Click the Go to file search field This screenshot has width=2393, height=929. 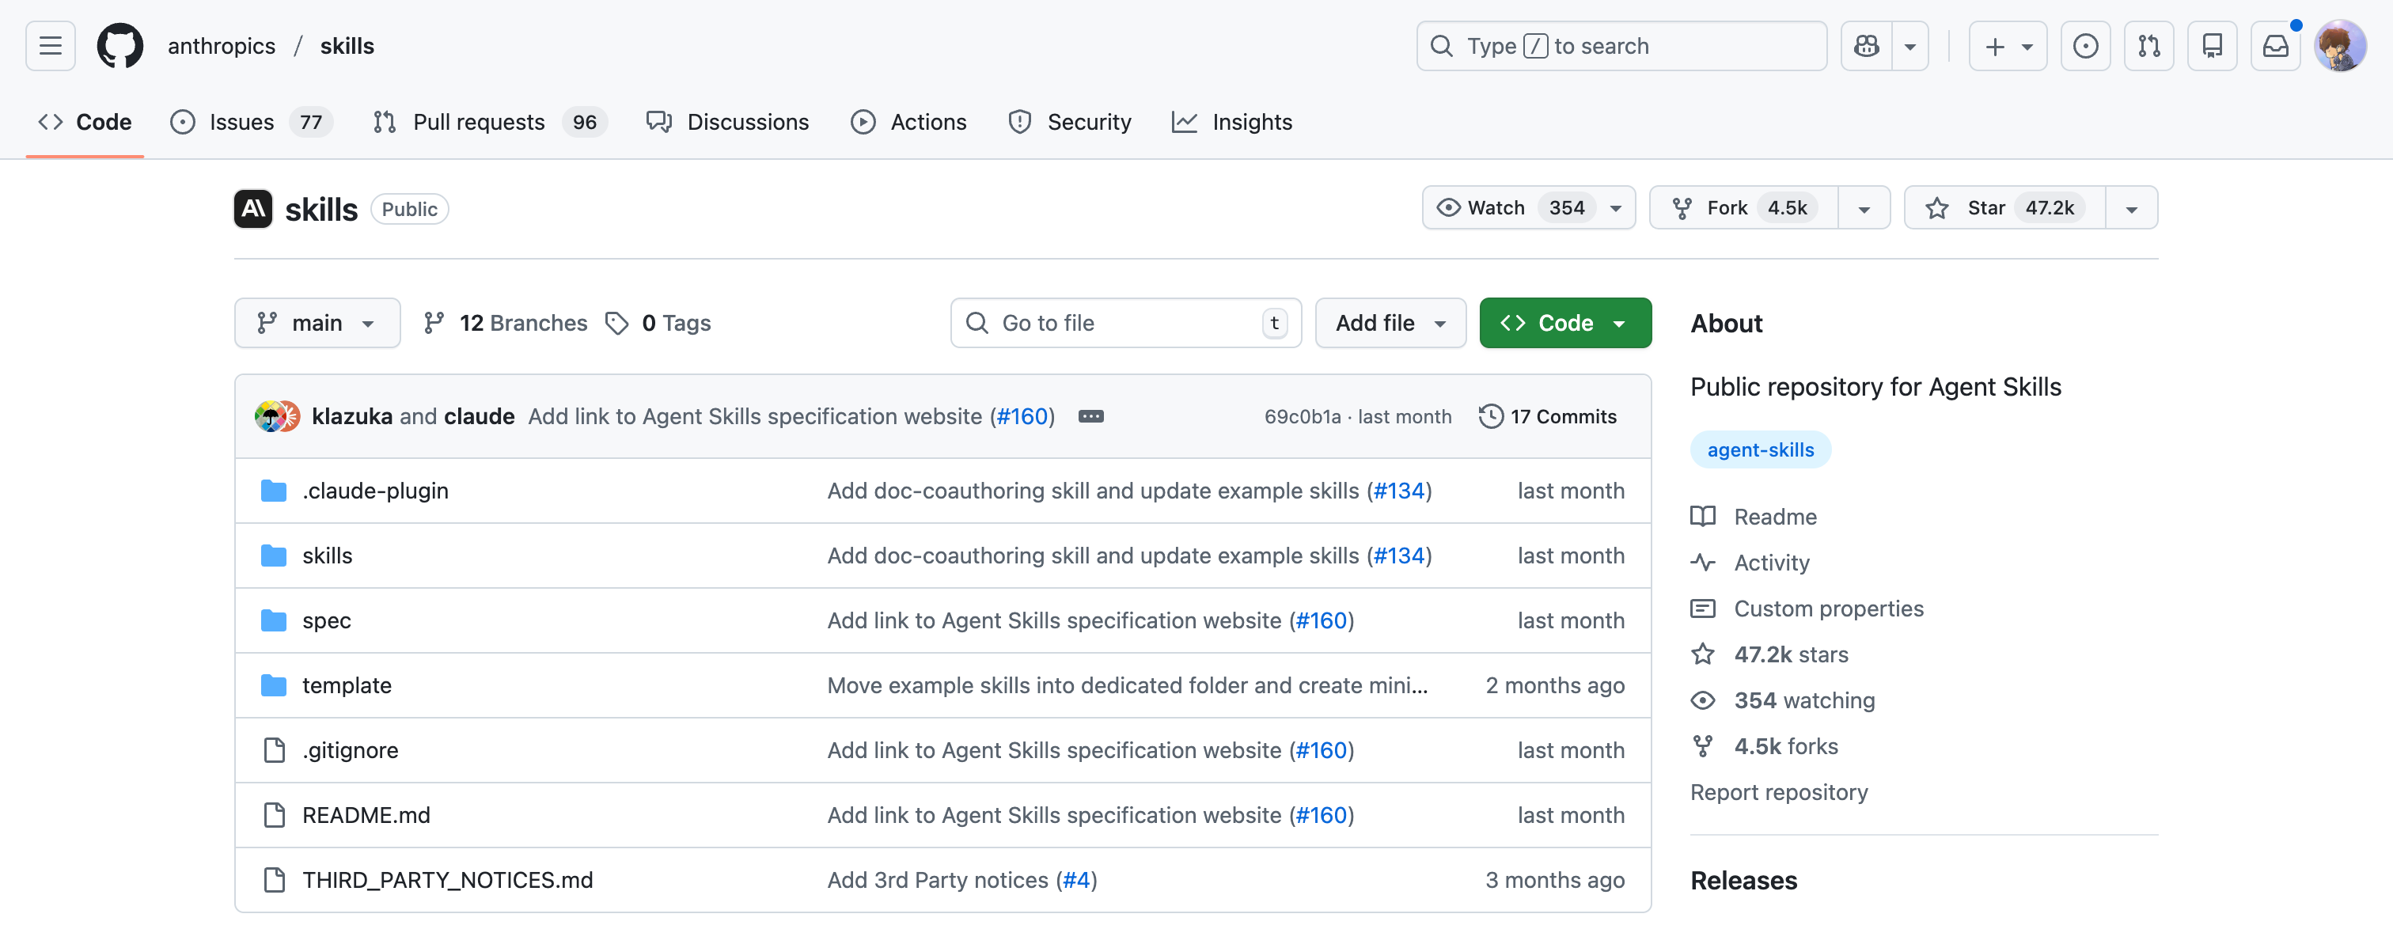[x=1124, y=322]
